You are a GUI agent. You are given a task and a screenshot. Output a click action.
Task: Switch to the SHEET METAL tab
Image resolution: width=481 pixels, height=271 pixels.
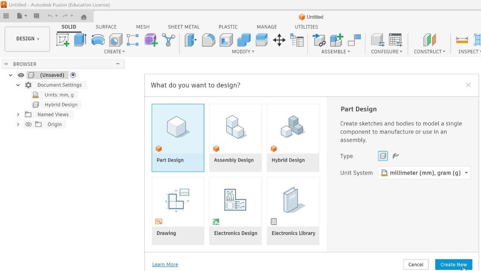click(184, 27)
